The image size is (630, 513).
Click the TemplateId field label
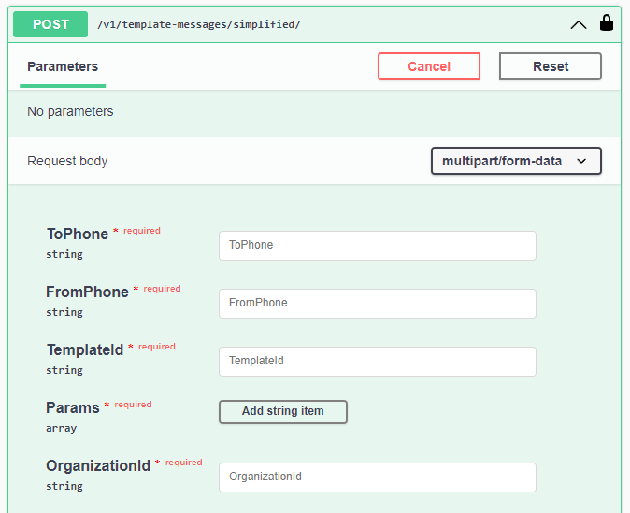85,349
